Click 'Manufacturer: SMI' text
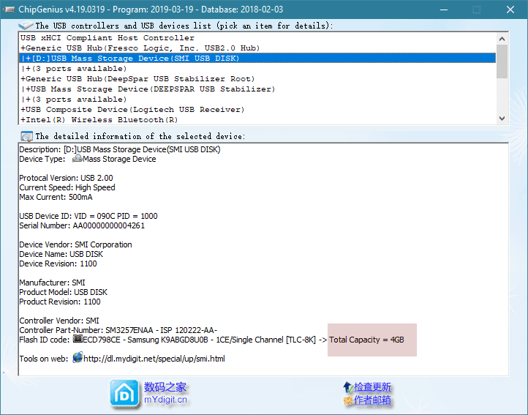 52,283
